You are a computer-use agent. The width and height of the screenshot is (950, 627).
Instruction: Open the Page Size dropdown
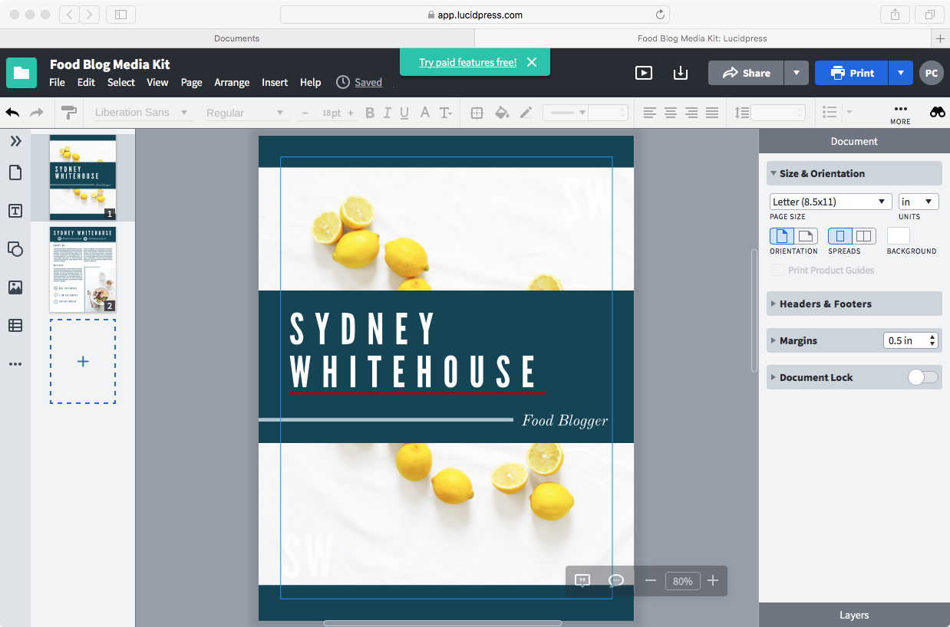click(x=831, y=202)
